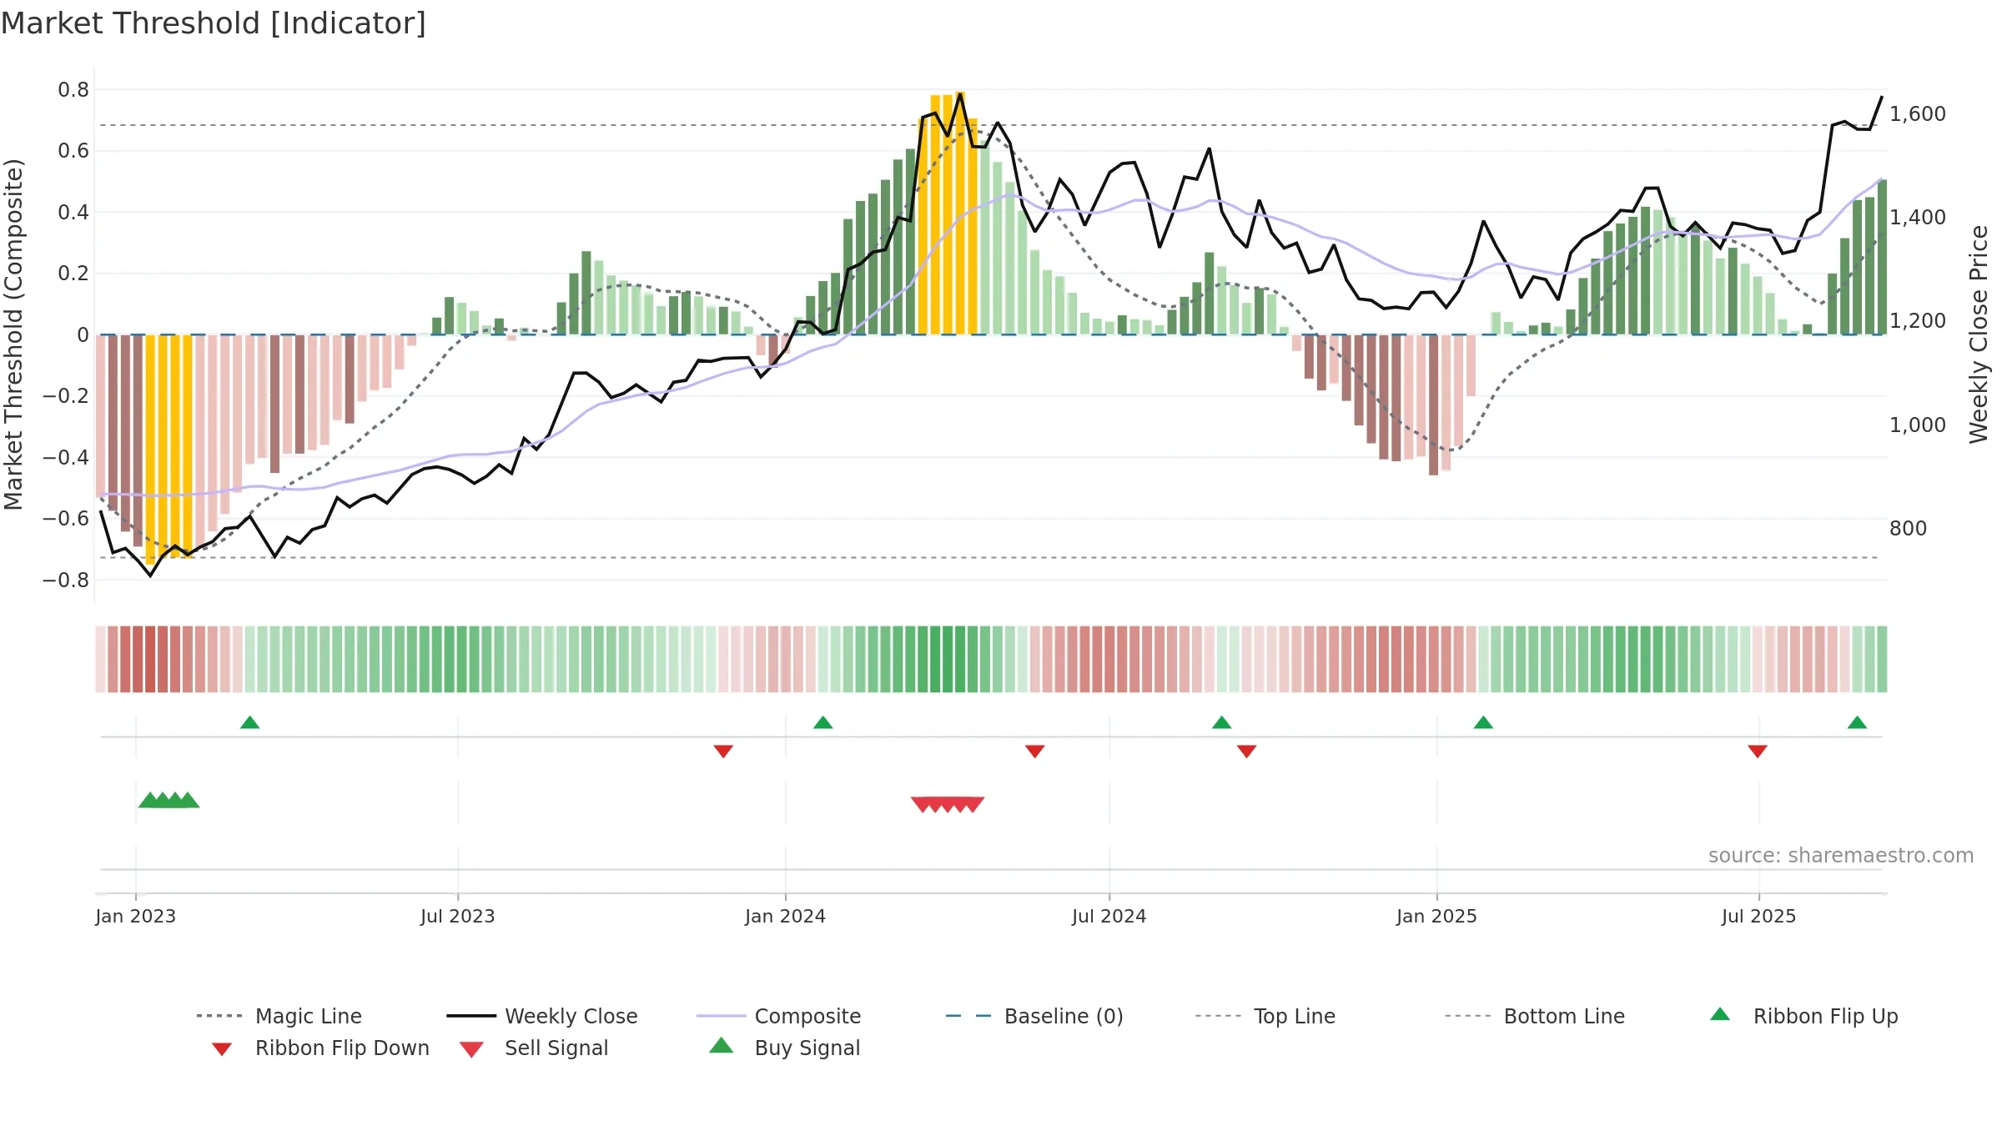Toggle the Ribbon Flip Up legend entry

coord(1803,1016)
